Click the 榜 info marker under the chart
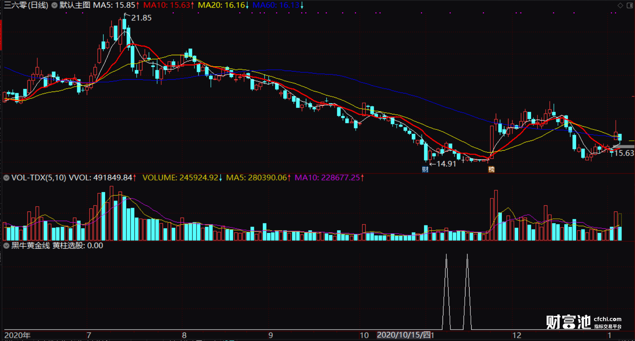Image resolution: width=635 pixels, height=341 pixels. [x=491, y=169]
